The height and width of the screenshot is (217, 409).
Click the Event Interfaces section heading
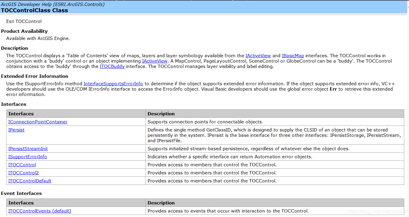pos(21,193)
